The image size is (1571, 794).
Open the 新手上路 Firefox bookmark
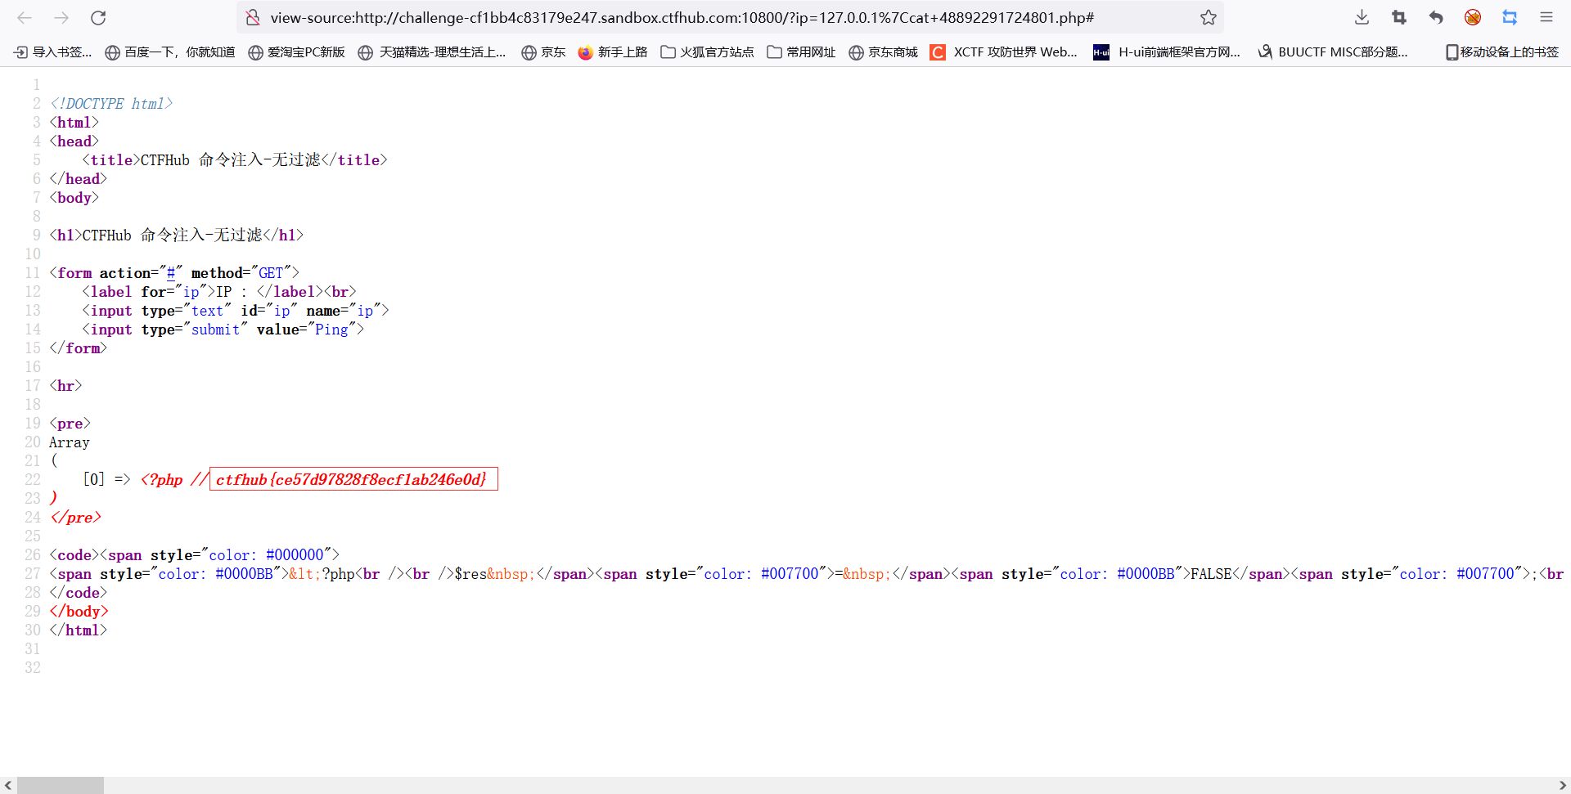pyautogui.click(x=613, y=52)
